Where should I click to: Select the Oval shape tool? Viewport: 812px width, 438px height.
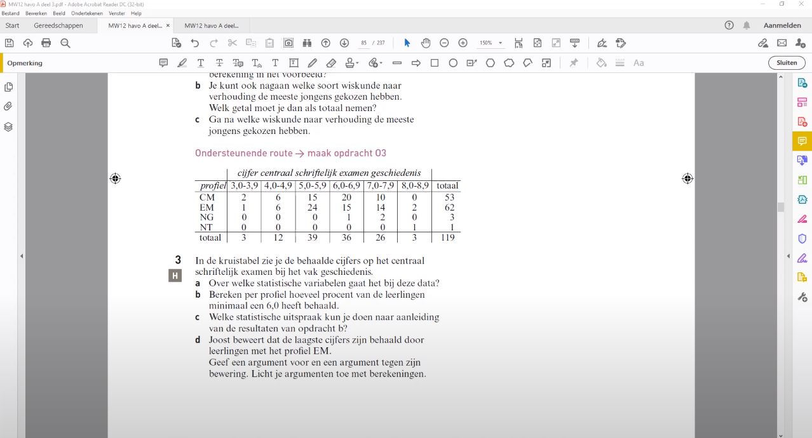(453, 63)
